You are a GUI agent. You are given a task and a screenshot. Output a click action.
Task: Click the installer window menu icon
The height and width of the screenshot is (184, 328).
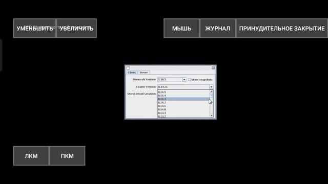(128, 68)
